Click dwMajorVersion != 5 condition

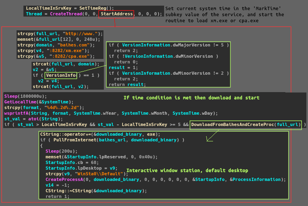click(169, 45)
